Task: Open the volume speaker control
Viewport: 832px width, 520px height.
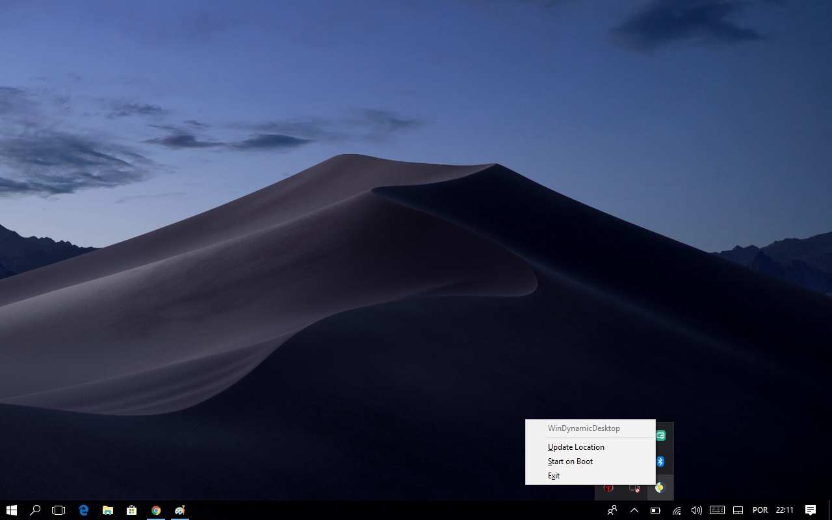Action: pyautogui.click(x=697, y=510)
